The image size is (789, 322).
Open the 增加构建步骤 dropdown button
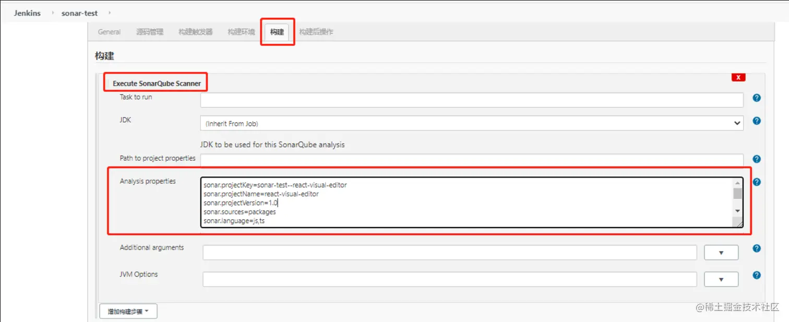tap(128, 312)
